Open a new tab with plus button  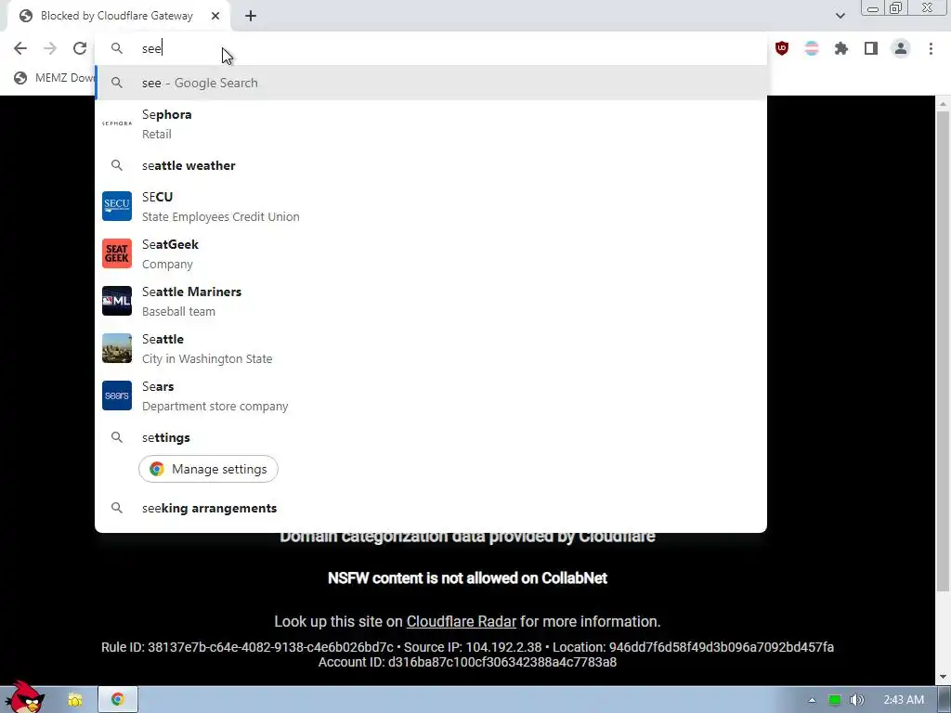pyautogui.click(x=251, y=17)
